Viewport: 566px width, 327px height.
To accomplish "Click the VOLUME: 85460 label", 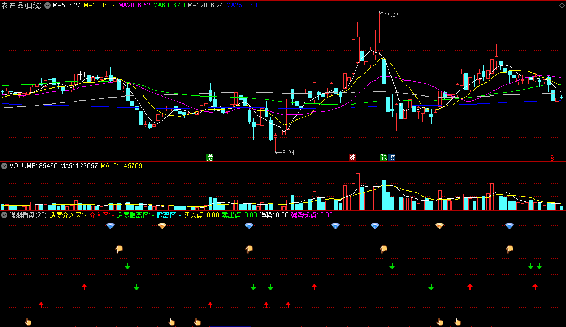I will click(33, 166).
